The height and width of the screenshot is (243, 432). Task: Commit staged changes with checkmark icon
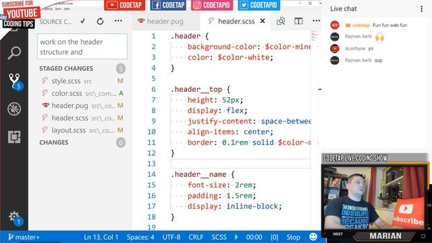pos(82,21)
